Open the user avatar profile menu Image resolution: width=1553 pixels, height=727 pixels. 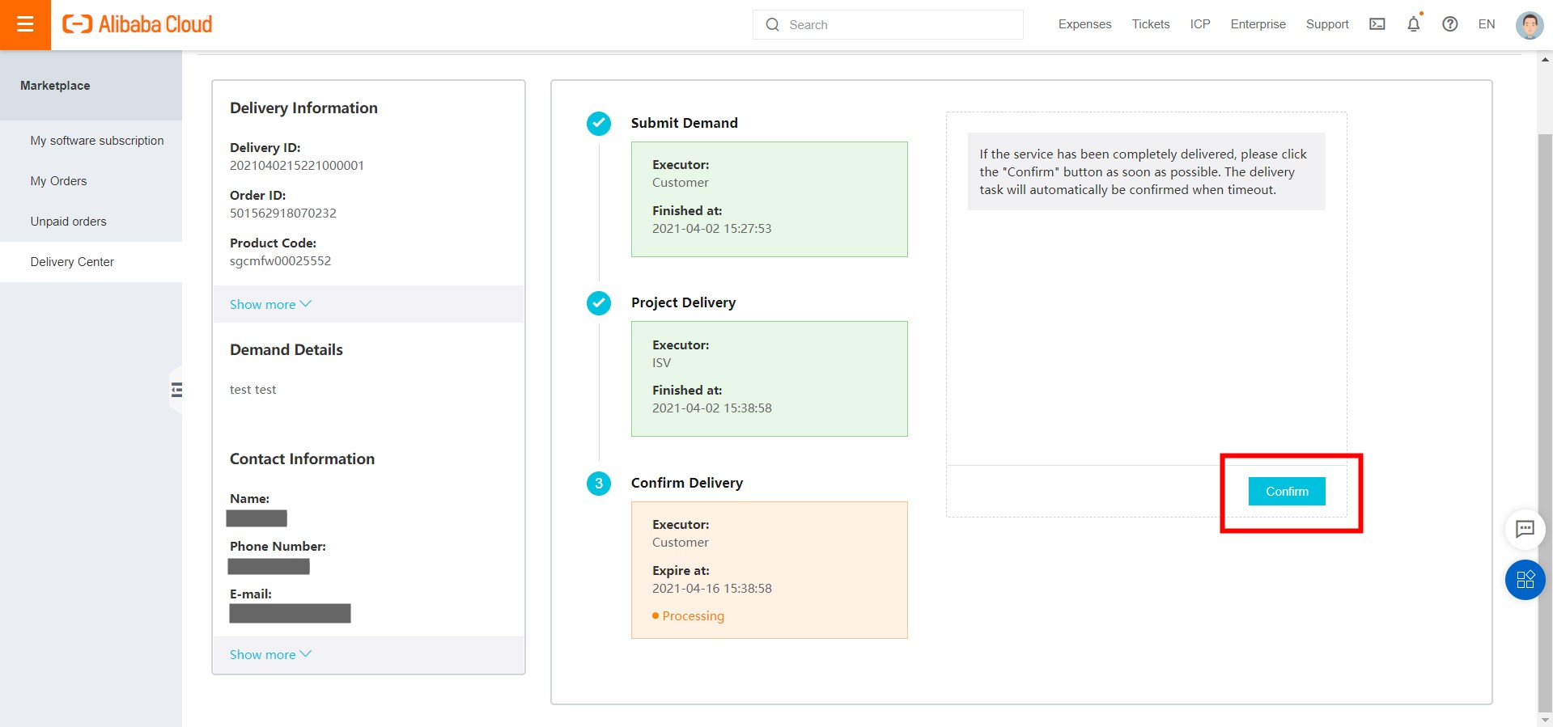[1529, 25]
